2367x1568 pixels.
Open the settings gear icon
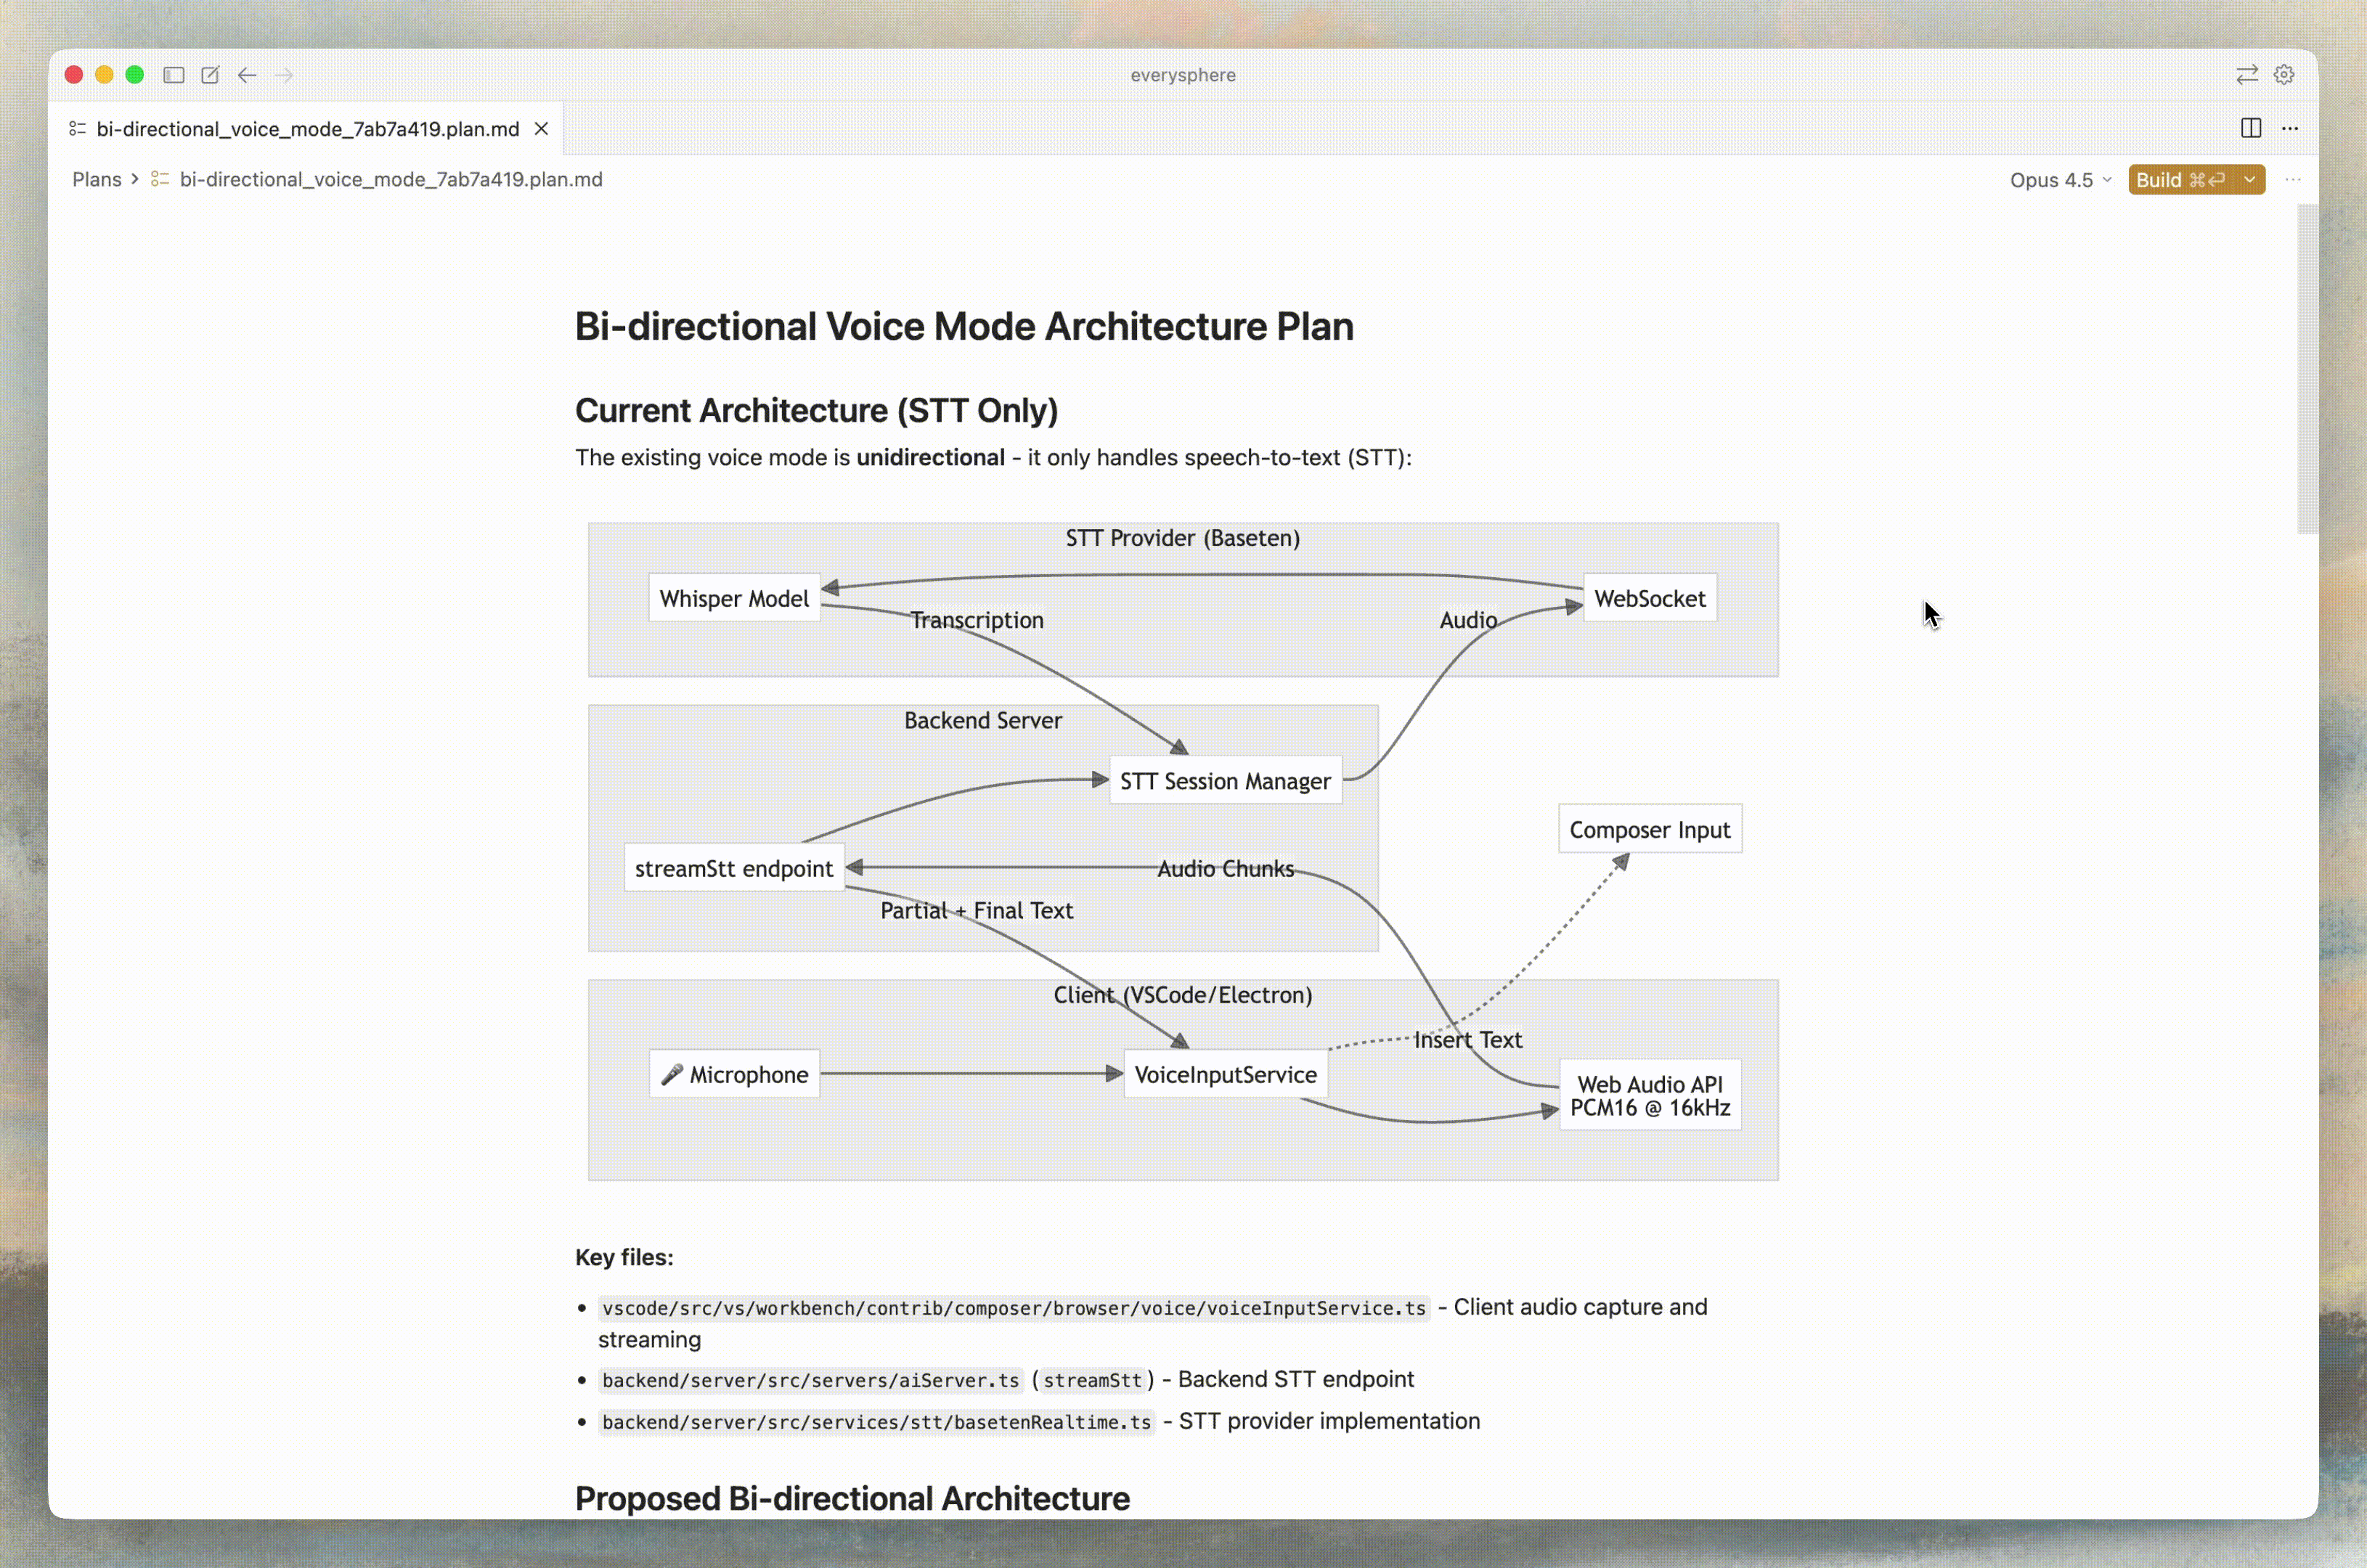click(x=2284, y=75)
